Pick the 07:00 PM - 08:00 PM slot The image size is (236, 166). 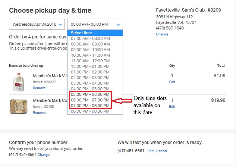tap(90, 106)
